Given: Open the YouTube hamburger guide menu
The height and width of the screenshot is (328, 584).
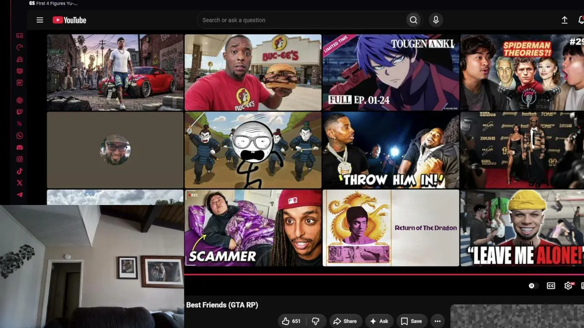Looking at the screenshot, I should pos(40,20).
